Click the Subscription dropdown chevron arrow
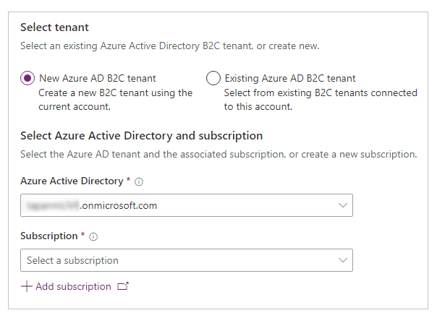 point(342,260)
